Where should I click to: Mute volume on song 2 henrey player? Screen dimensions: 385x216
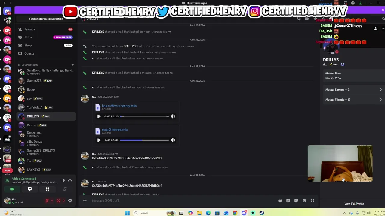(173, 140)
